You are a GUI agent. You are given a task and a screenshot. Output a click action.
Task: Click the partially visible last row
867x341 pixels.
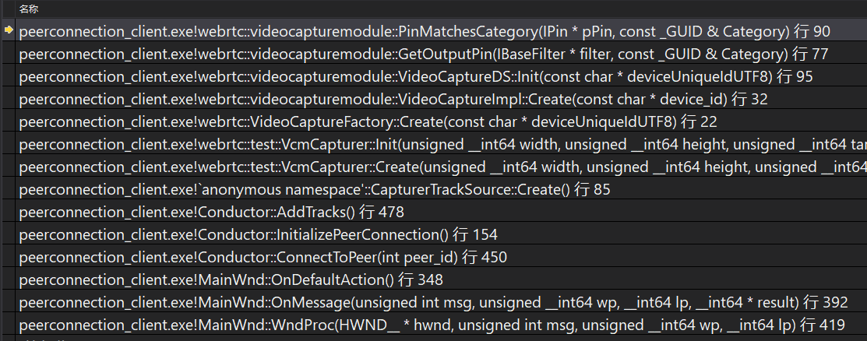pos(442,339)
